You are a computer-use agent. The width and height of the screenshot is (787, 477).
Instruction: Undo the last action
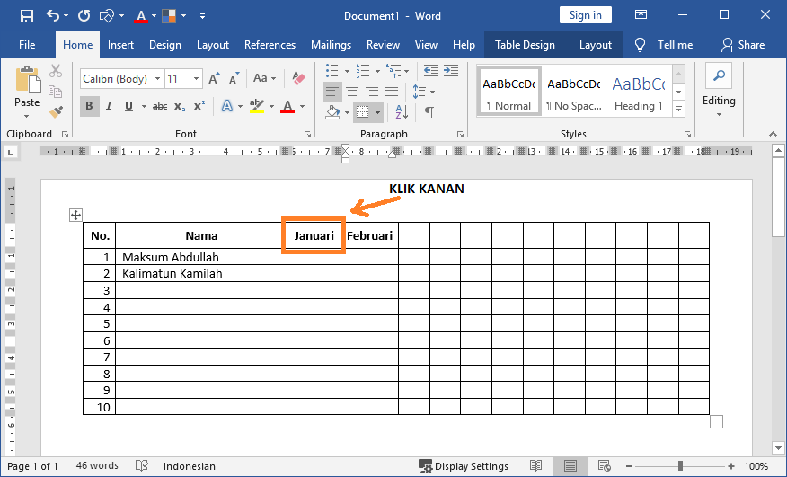[x=53, y=15]
